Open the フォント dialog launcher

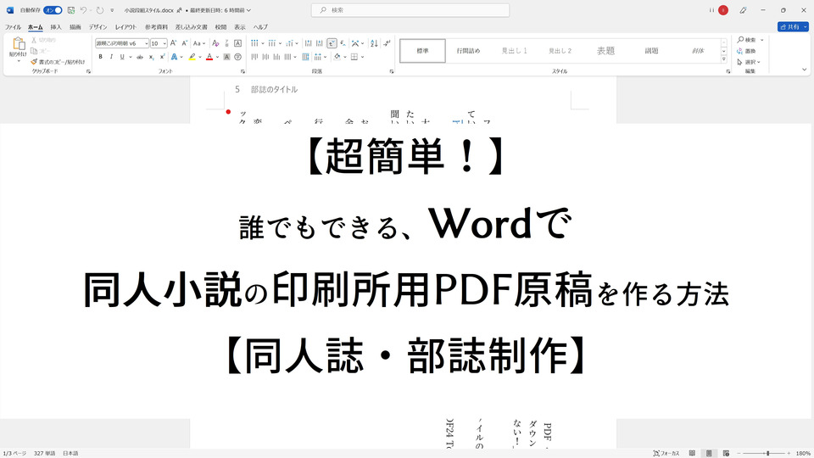click(243, 71)
